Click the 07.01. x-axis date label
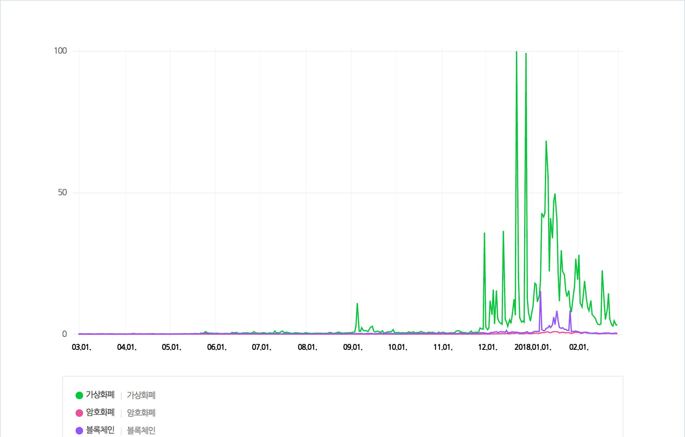Viewport: 685px width, 437px height. click(x=262, y=347)
